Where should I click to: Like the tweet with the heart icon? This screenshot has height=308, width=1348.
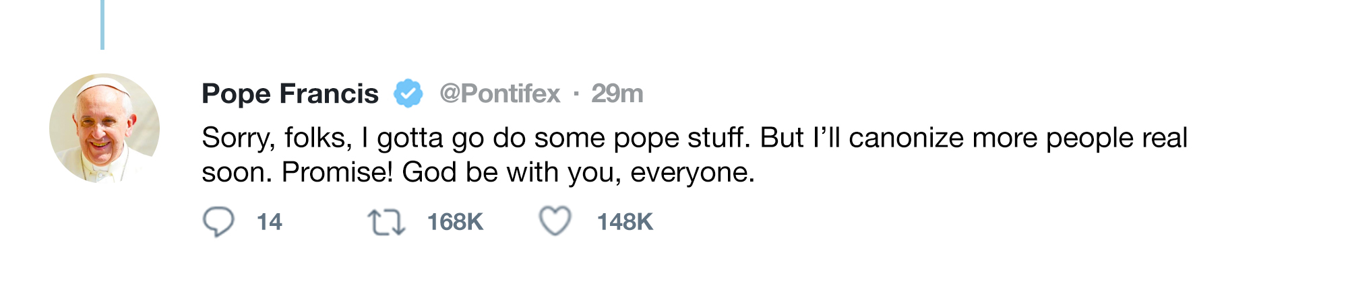[555, 221]
